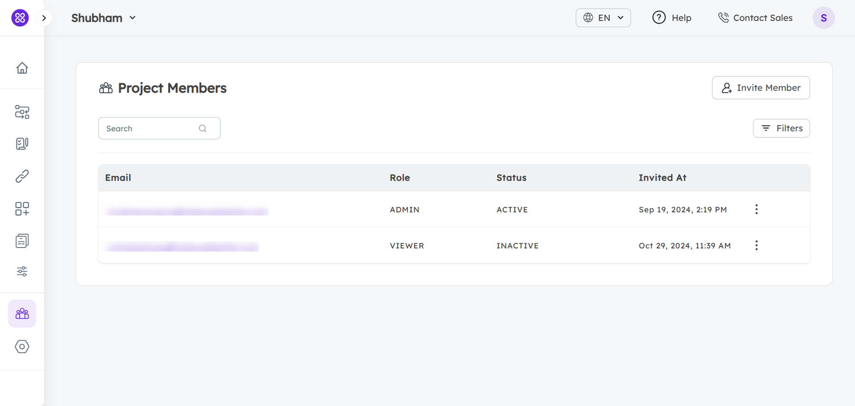Image resolution: width=855 pixels, height=406 pixels.
Task: Open the documents logs icon in sidebar
Action: point(22,241)
